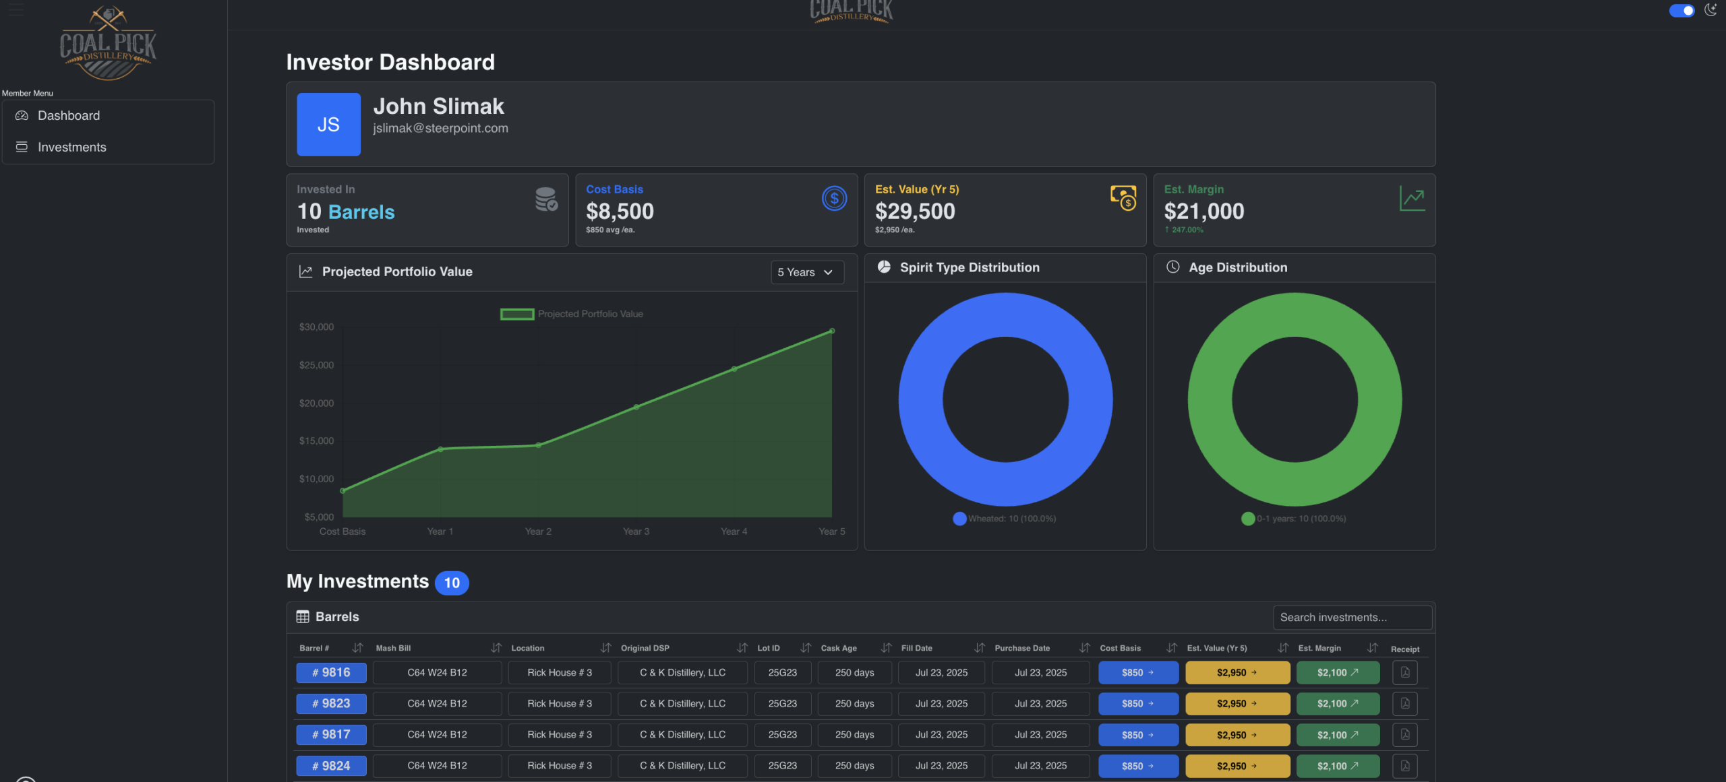Click the Est. Value money icon
Viewport: 1726px width, 782px height.
click(1123, 198)
